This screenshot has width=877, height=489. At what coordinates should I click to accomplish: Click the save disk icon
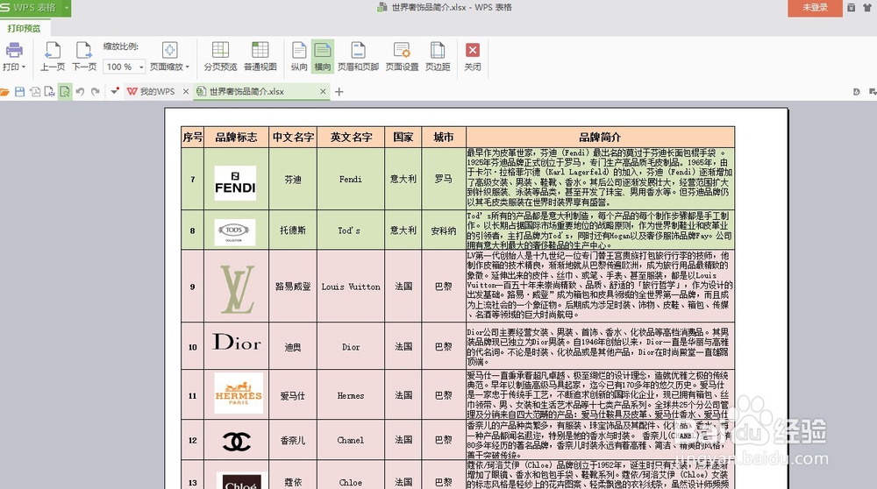click(19, 92)
